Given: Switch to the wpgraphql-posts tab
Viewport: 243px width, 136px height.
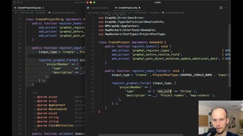Looking at the screenshot, I should click(x=99, y=8).
